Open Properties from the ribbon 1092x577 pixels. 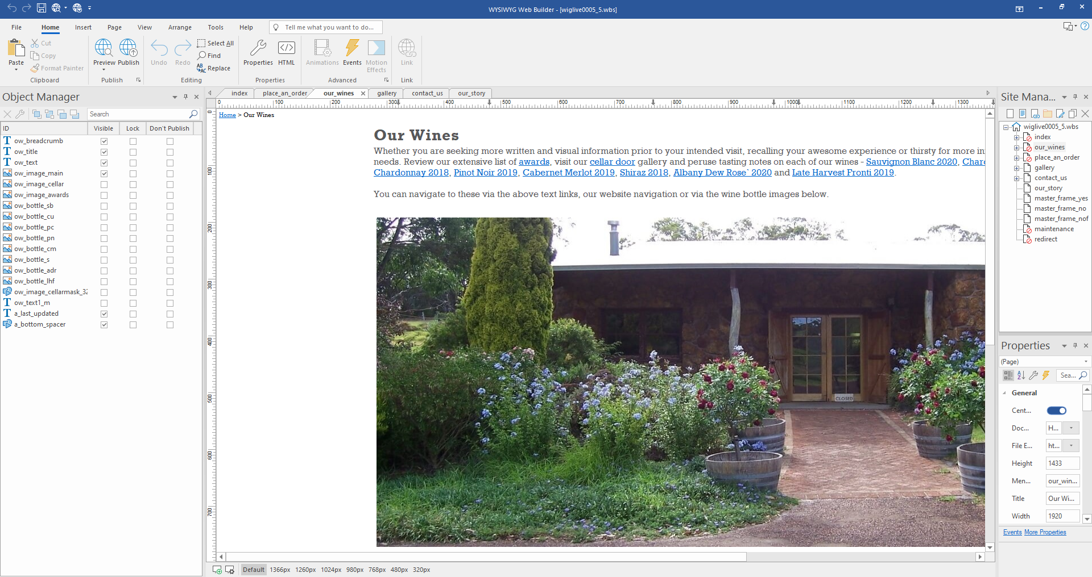pyautogui.click(x=258, y=54)
